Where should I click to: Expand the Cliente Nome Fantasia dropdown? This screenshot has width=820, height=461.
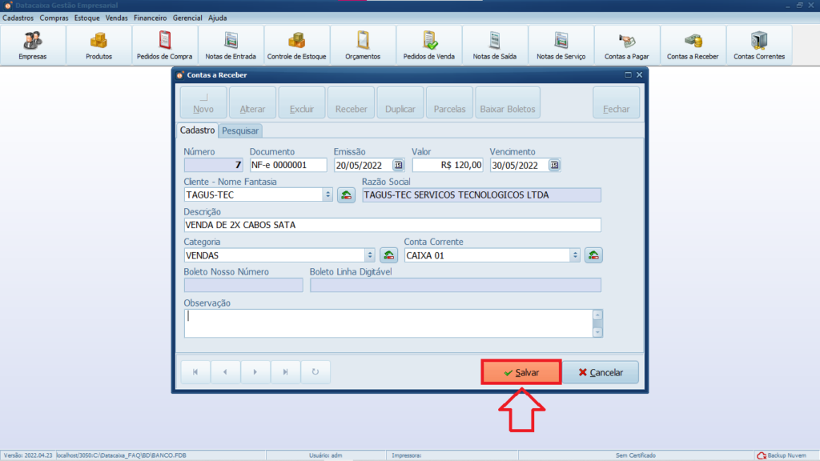pyautogui.click(x=328, y=194)
